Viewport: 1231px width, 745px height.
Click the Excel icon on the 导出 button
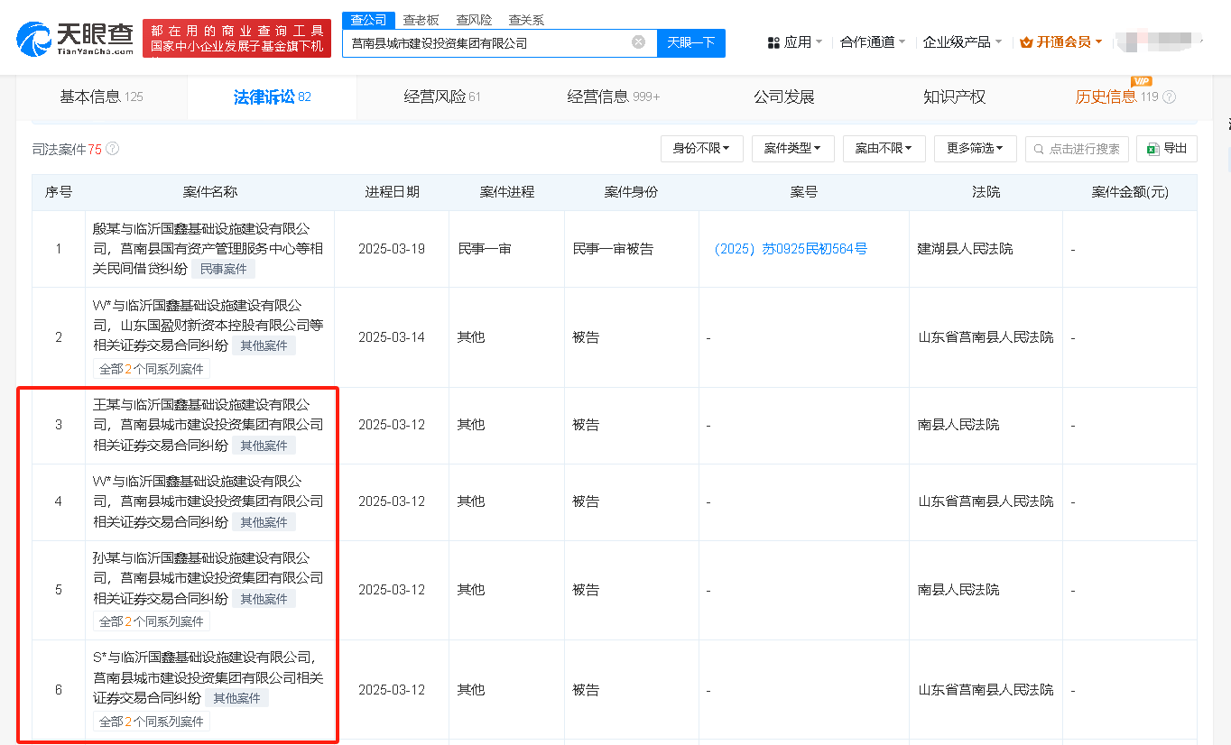[x=1153, y=149]
